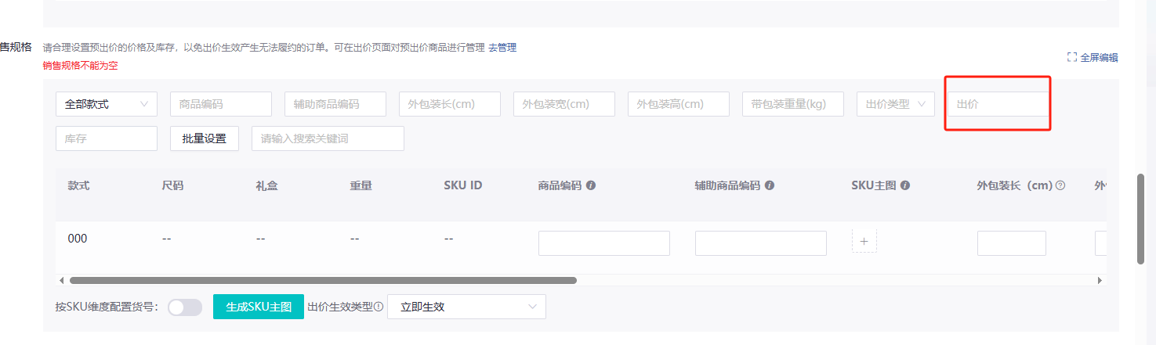Add SKU main image with plus box
The height and width of the screenshot is (345, 1156).
point(864,242)
